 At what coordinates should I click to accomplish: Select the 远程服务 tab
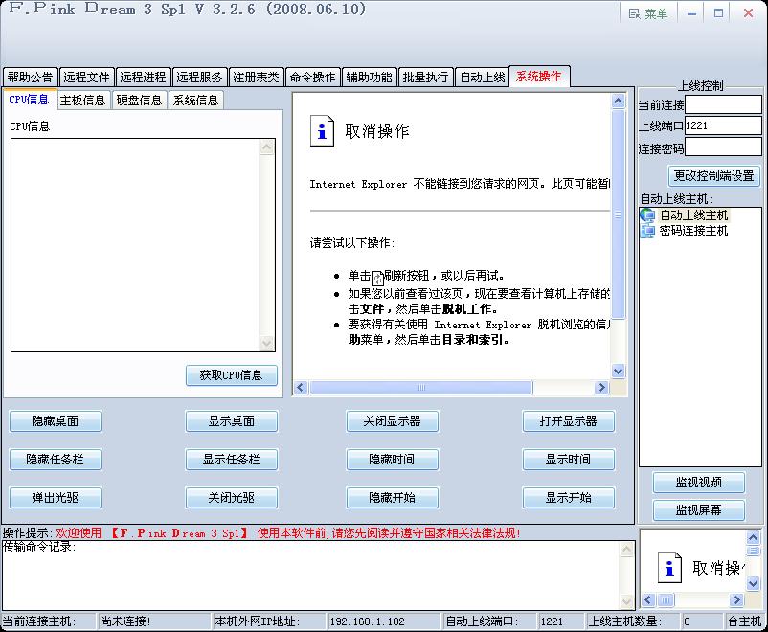click(x=199, y=77)
